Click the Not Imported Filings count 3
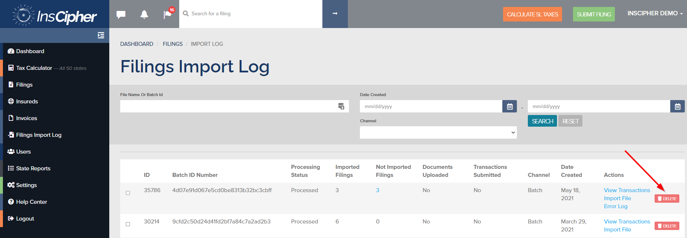 pyautogui.click(x=378, y=190)
